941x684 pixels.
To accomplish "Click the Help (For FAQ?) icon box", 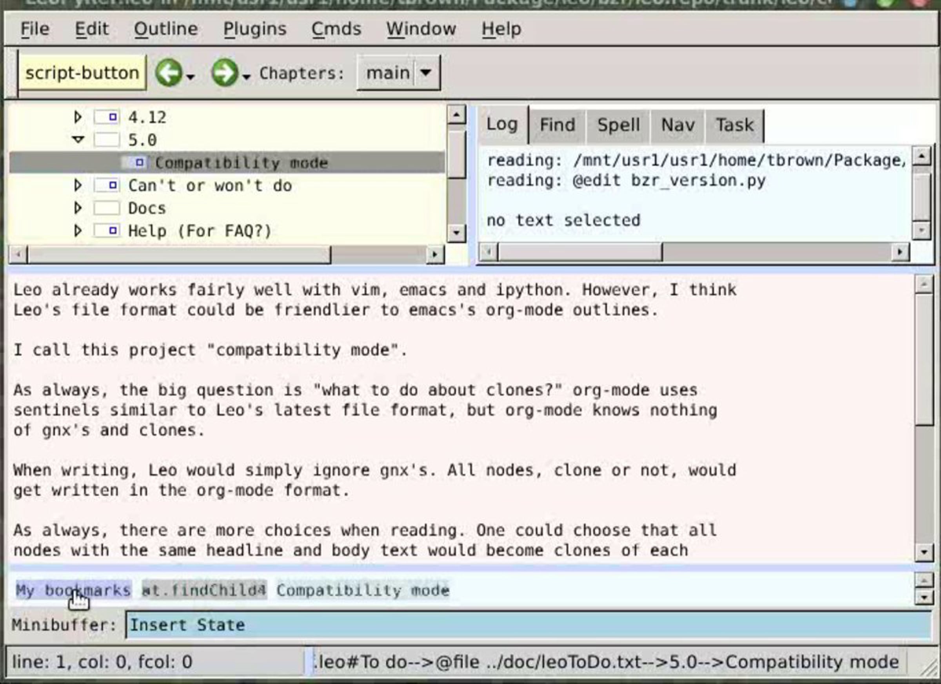I will click(x=107, y=230).
